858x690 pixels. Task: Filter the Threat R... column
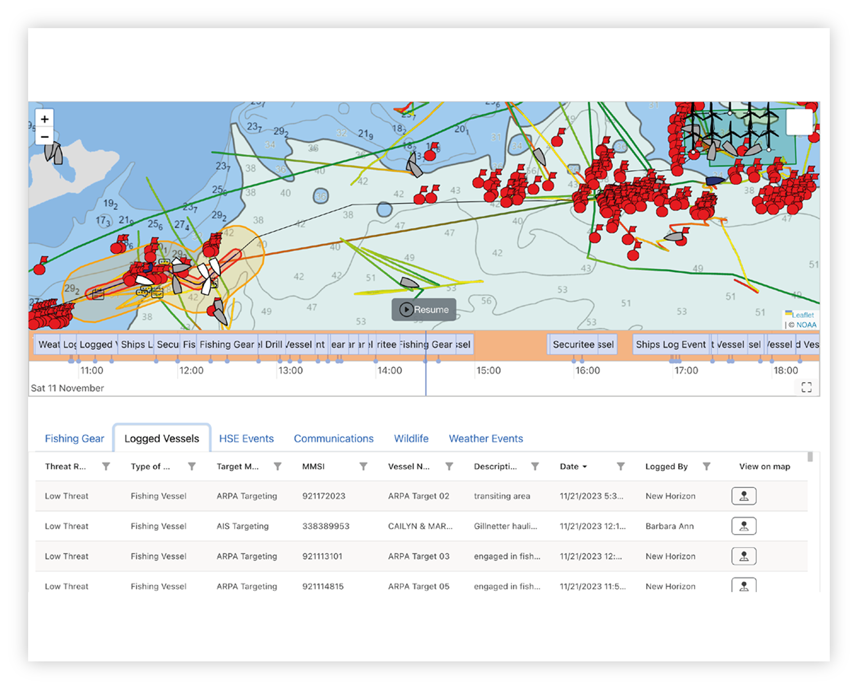(106, 466)
